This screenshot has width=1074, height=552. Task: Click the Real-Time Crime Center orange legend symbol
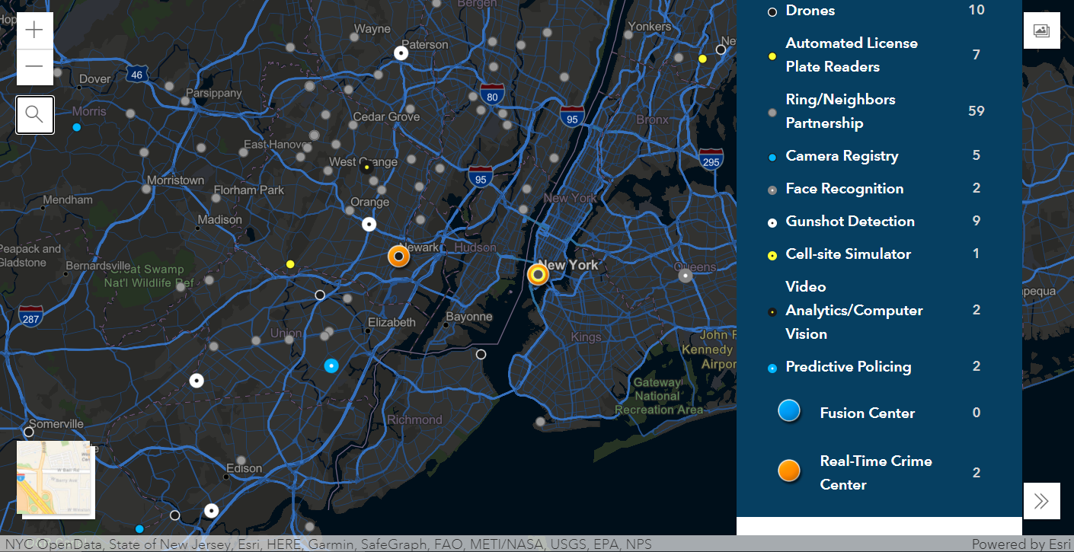coord(789,471)
